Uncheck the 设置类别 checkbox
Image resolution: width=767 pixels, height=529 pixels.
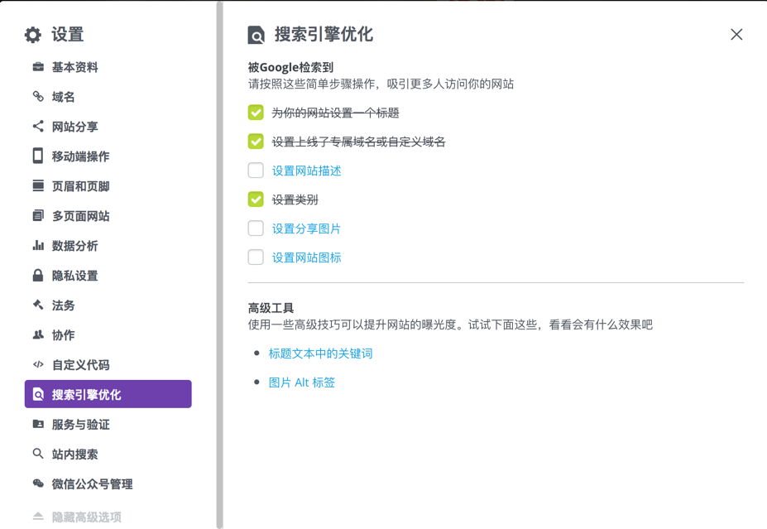(256, 200)
